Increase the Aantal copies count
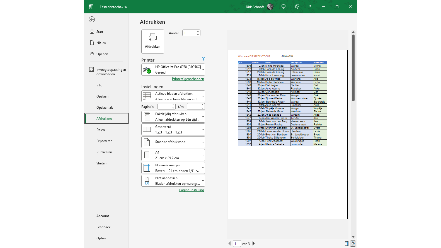Viewport: 441px width, 248px height. (x=198, y=31)
